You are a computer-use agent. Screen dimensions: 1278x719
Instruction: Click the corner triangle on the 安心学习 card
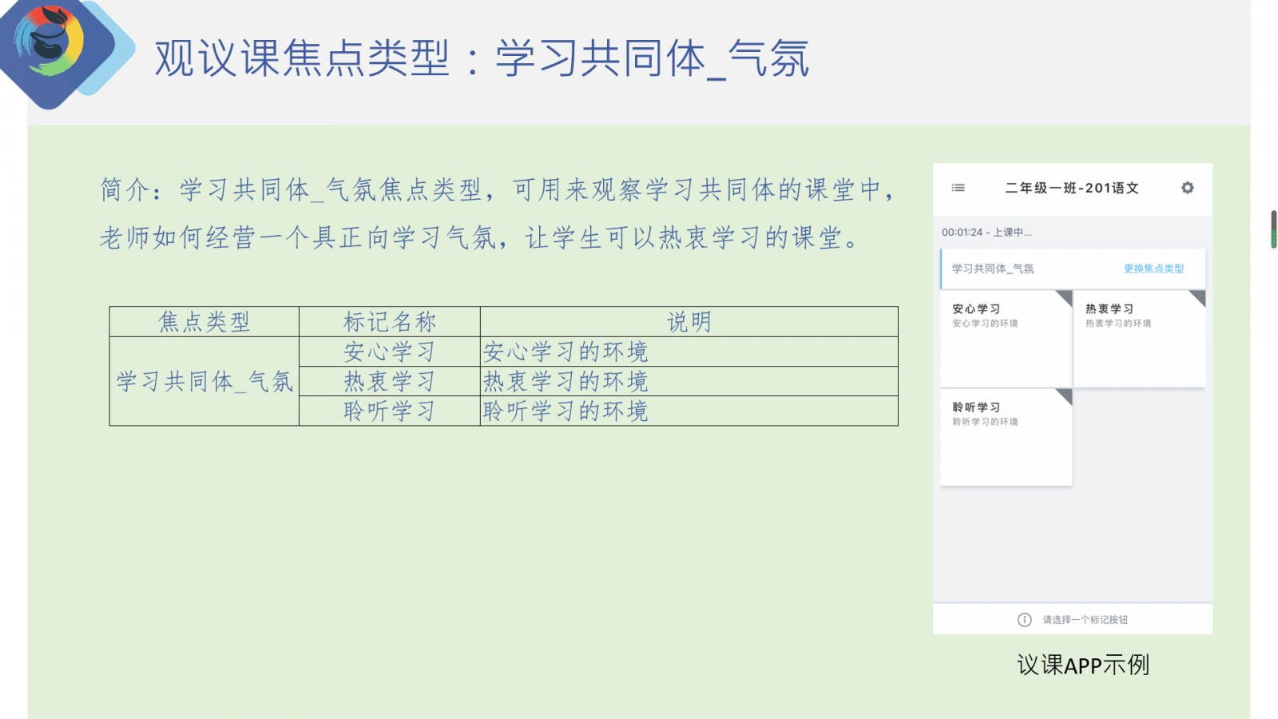[1065, 297]
